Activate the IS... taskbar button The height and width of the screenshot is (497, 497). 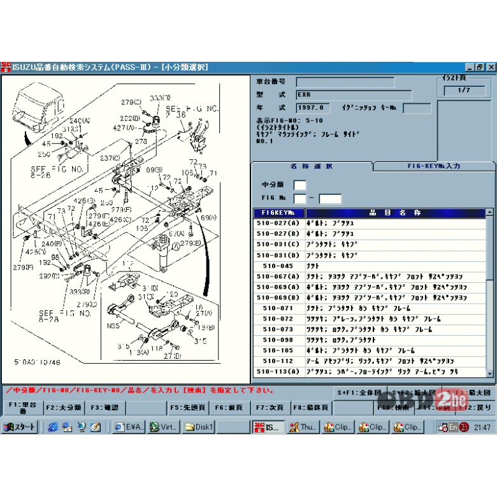click(268, 427)
